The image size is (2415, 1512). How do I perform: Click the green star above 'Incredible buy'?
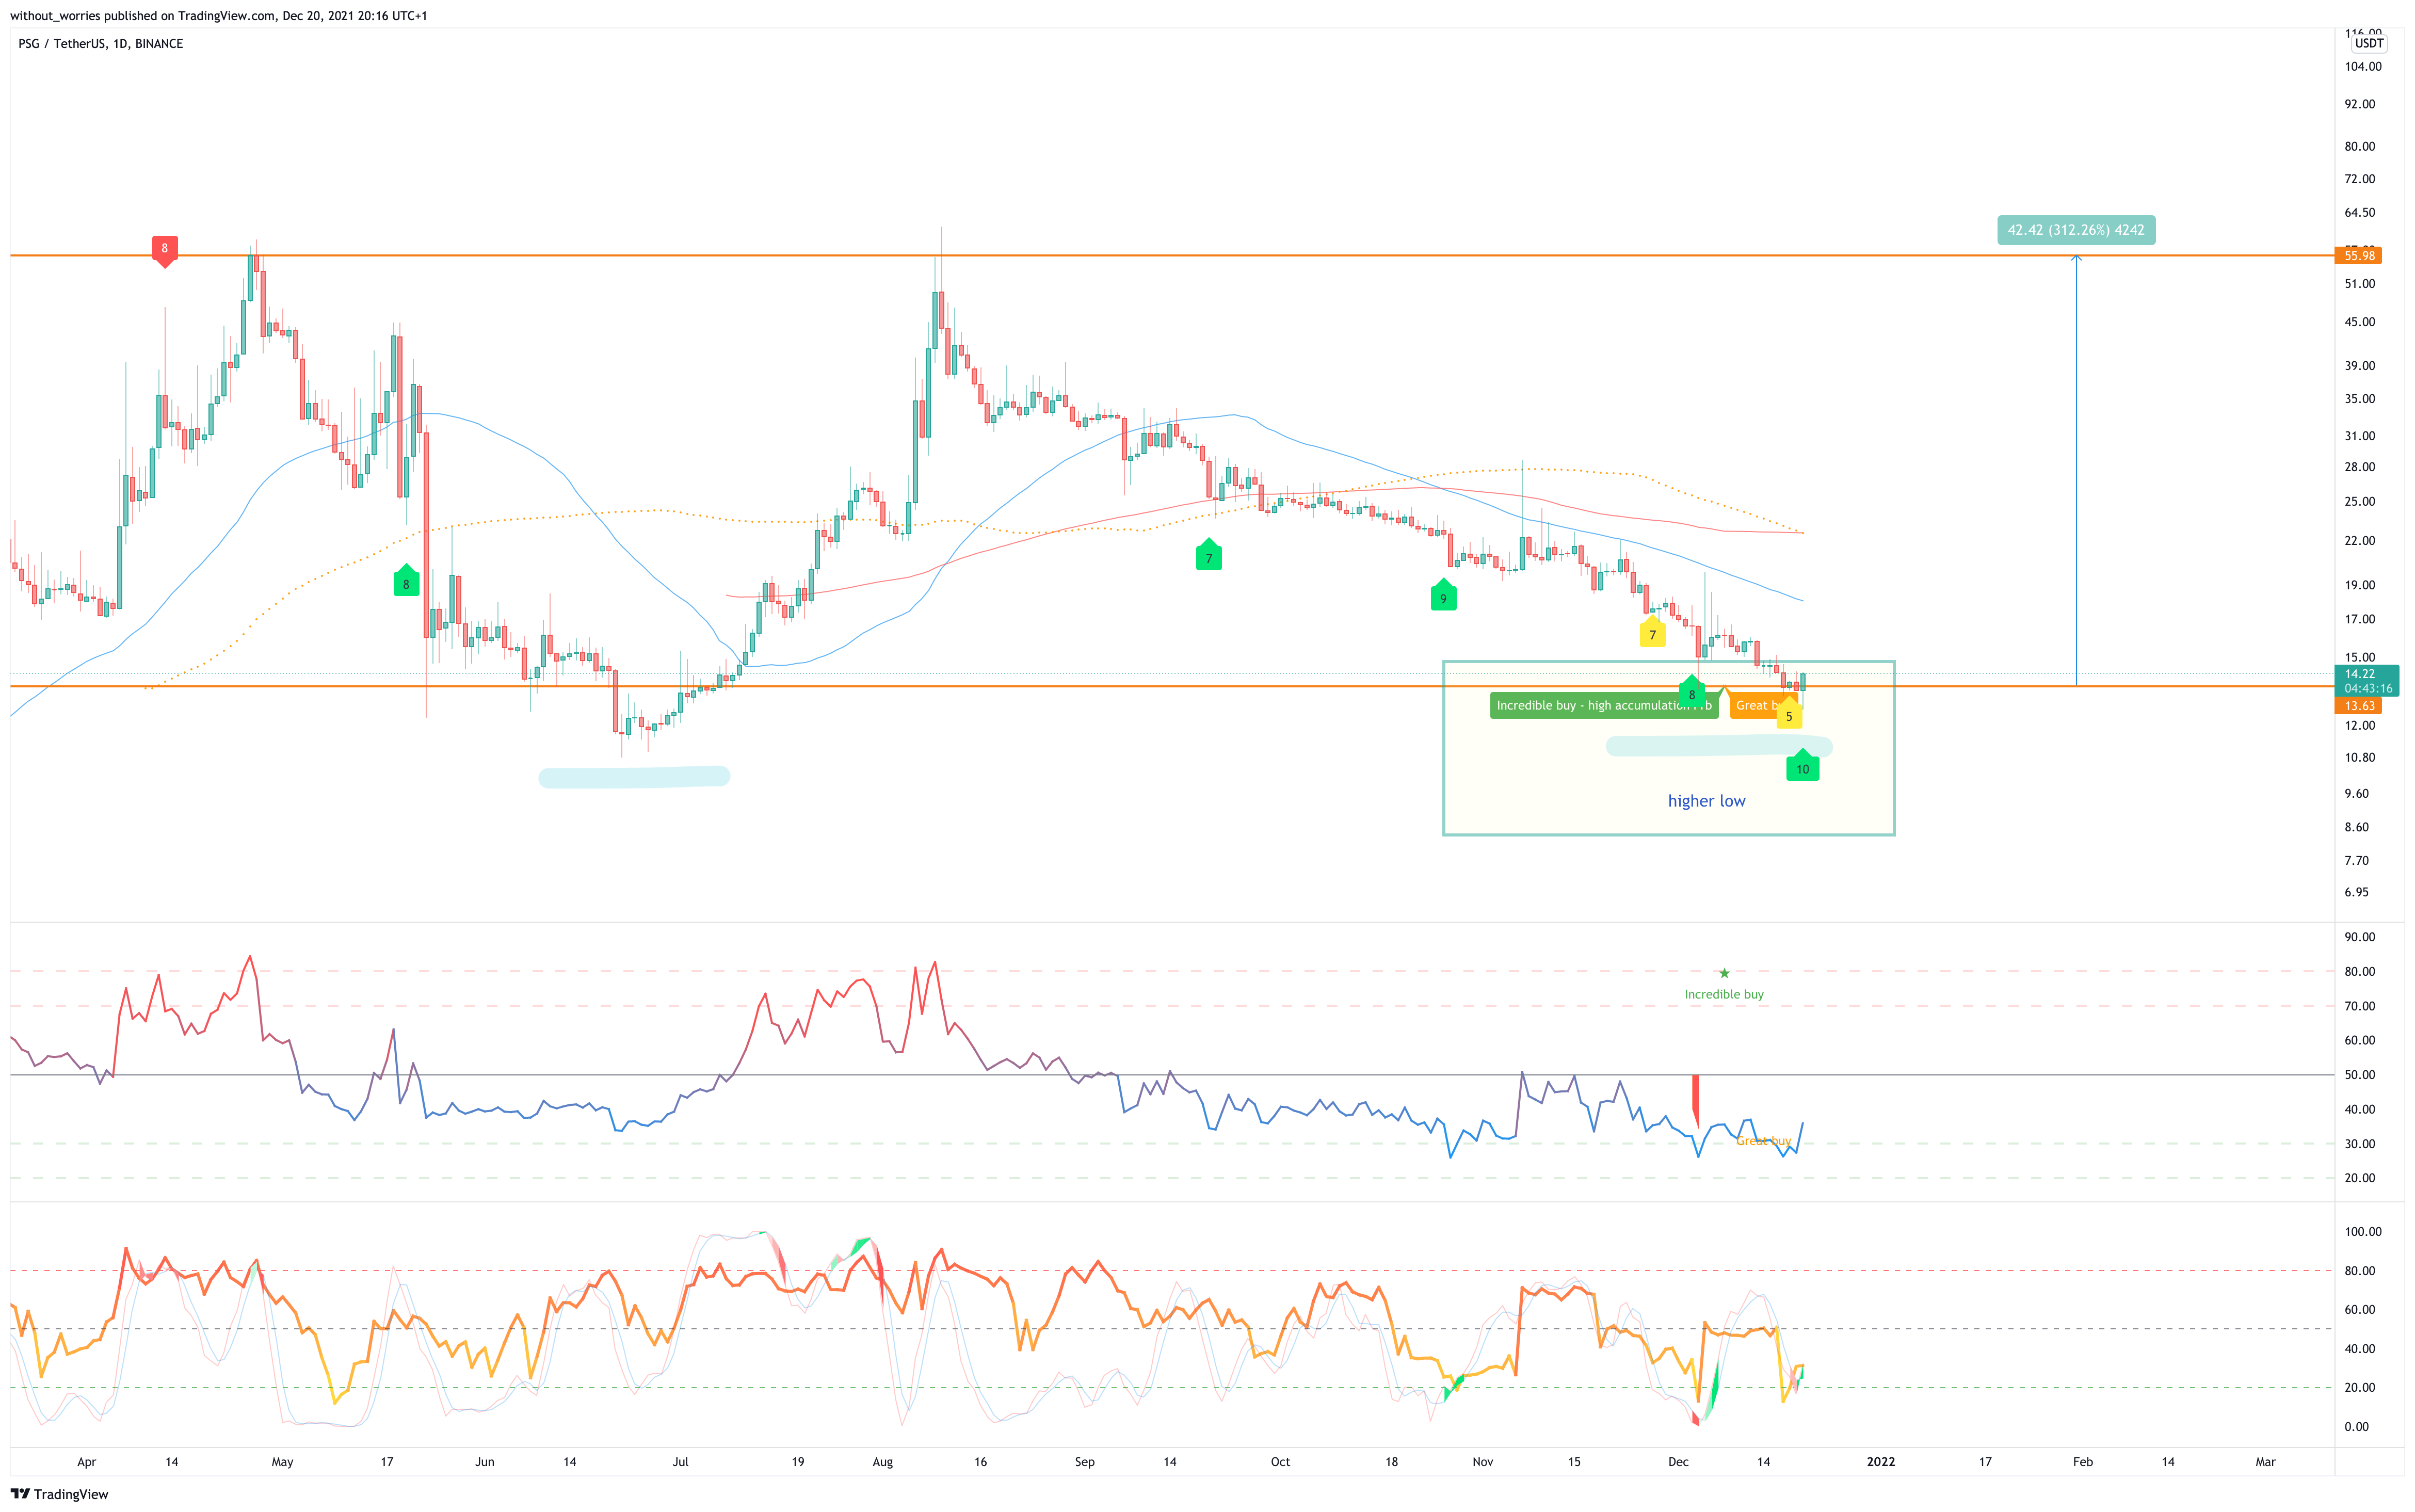(x=1724, y=973)
